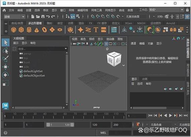
Task: Select the Paint Selection tool
Action: 5,59
